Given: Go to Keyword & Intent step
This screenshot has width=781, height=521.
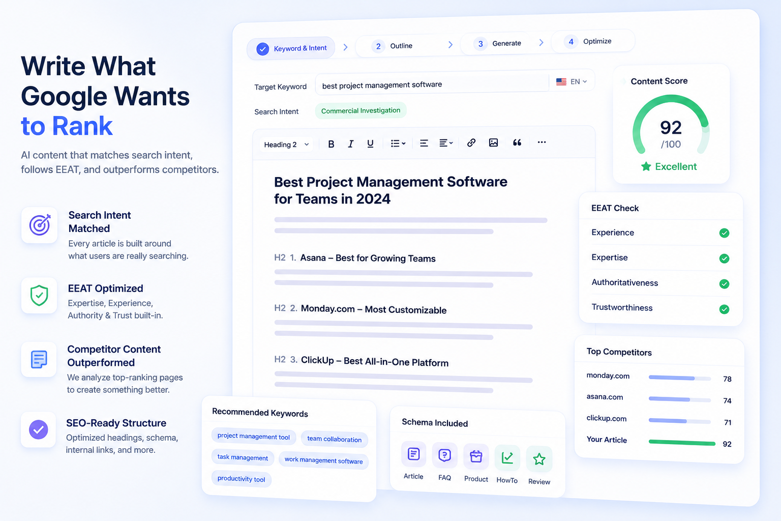Looking at the screenshot, I should point(291,48).
